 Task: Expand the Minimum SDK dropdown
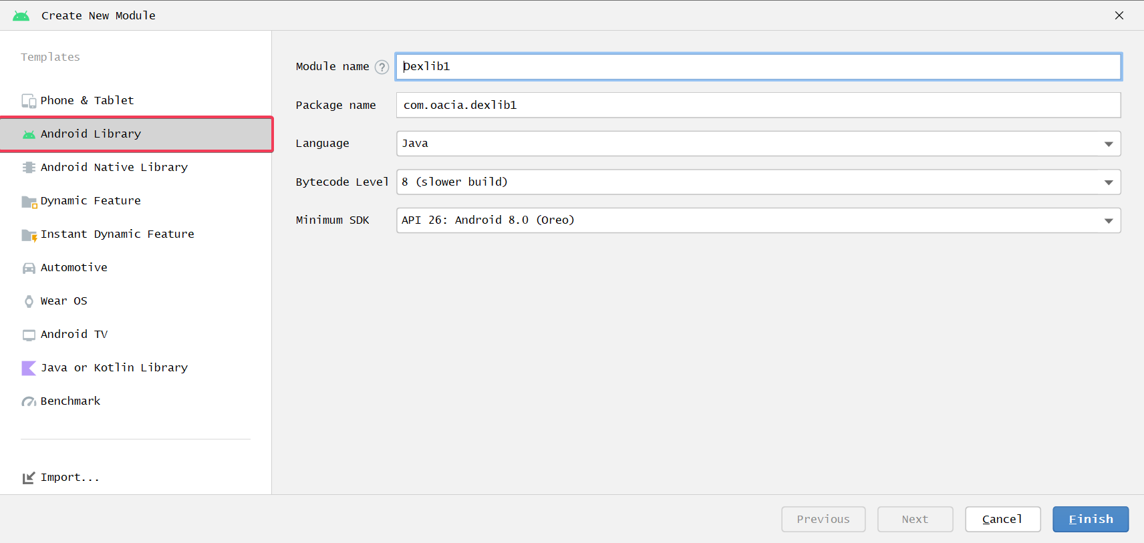point(1108,220)
